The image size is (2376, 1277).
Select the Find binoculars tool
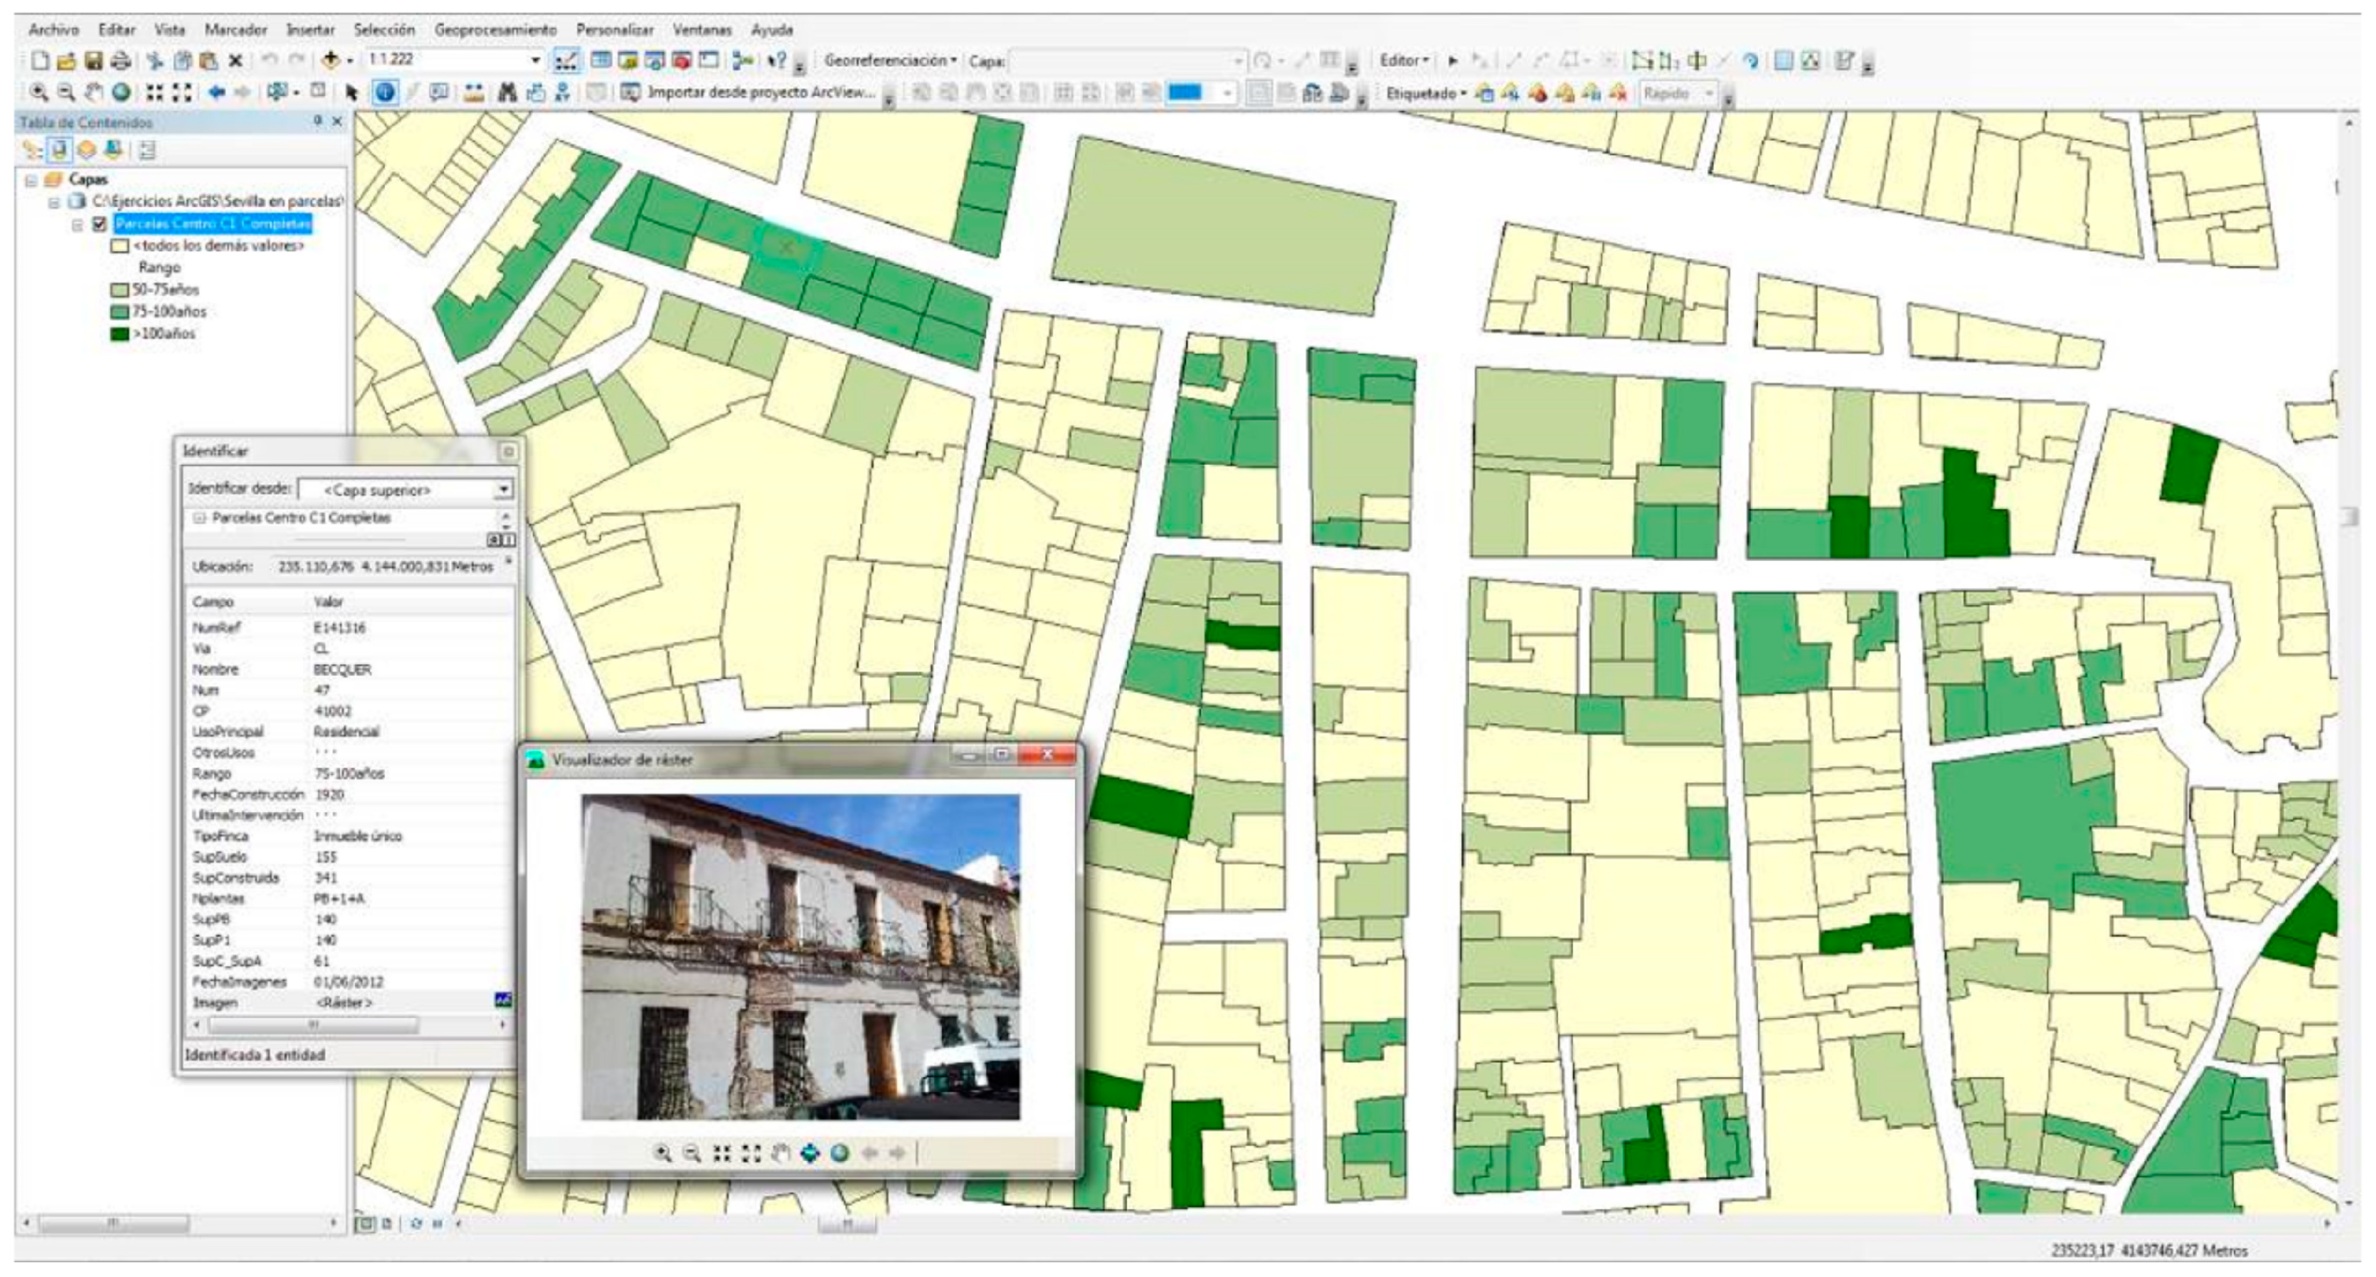(x=506, y=92)
